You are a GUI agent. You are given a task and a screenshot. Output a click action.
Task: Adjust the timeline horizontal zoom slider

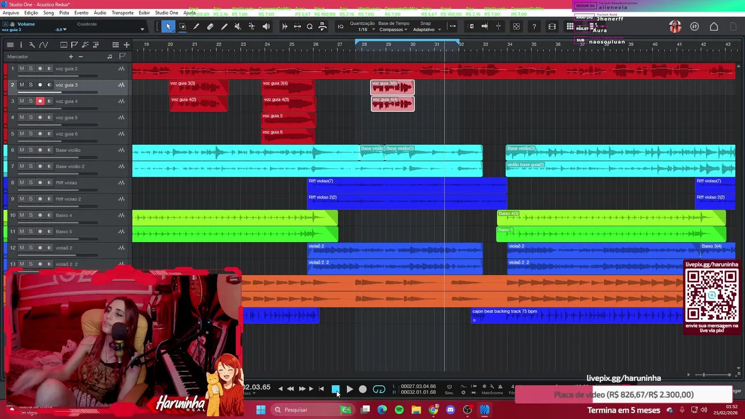click(x=704, y=375)
